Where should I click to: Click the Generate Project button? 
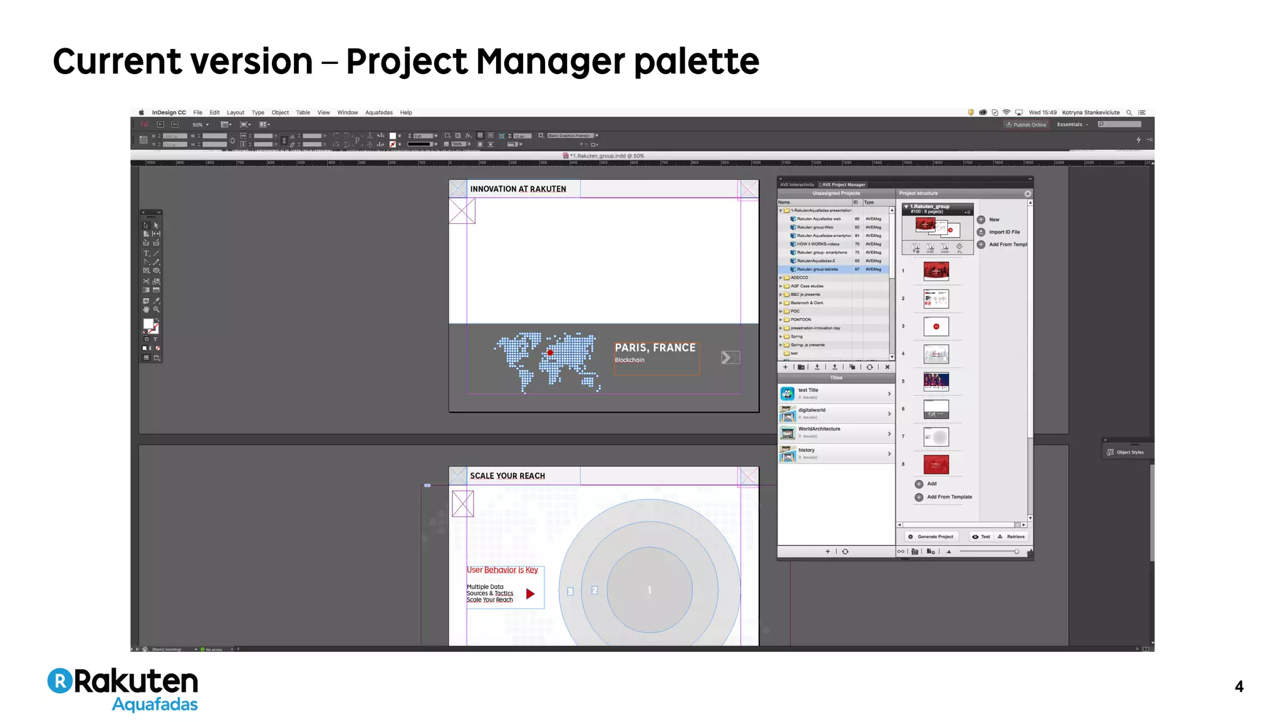click(932, 536)
